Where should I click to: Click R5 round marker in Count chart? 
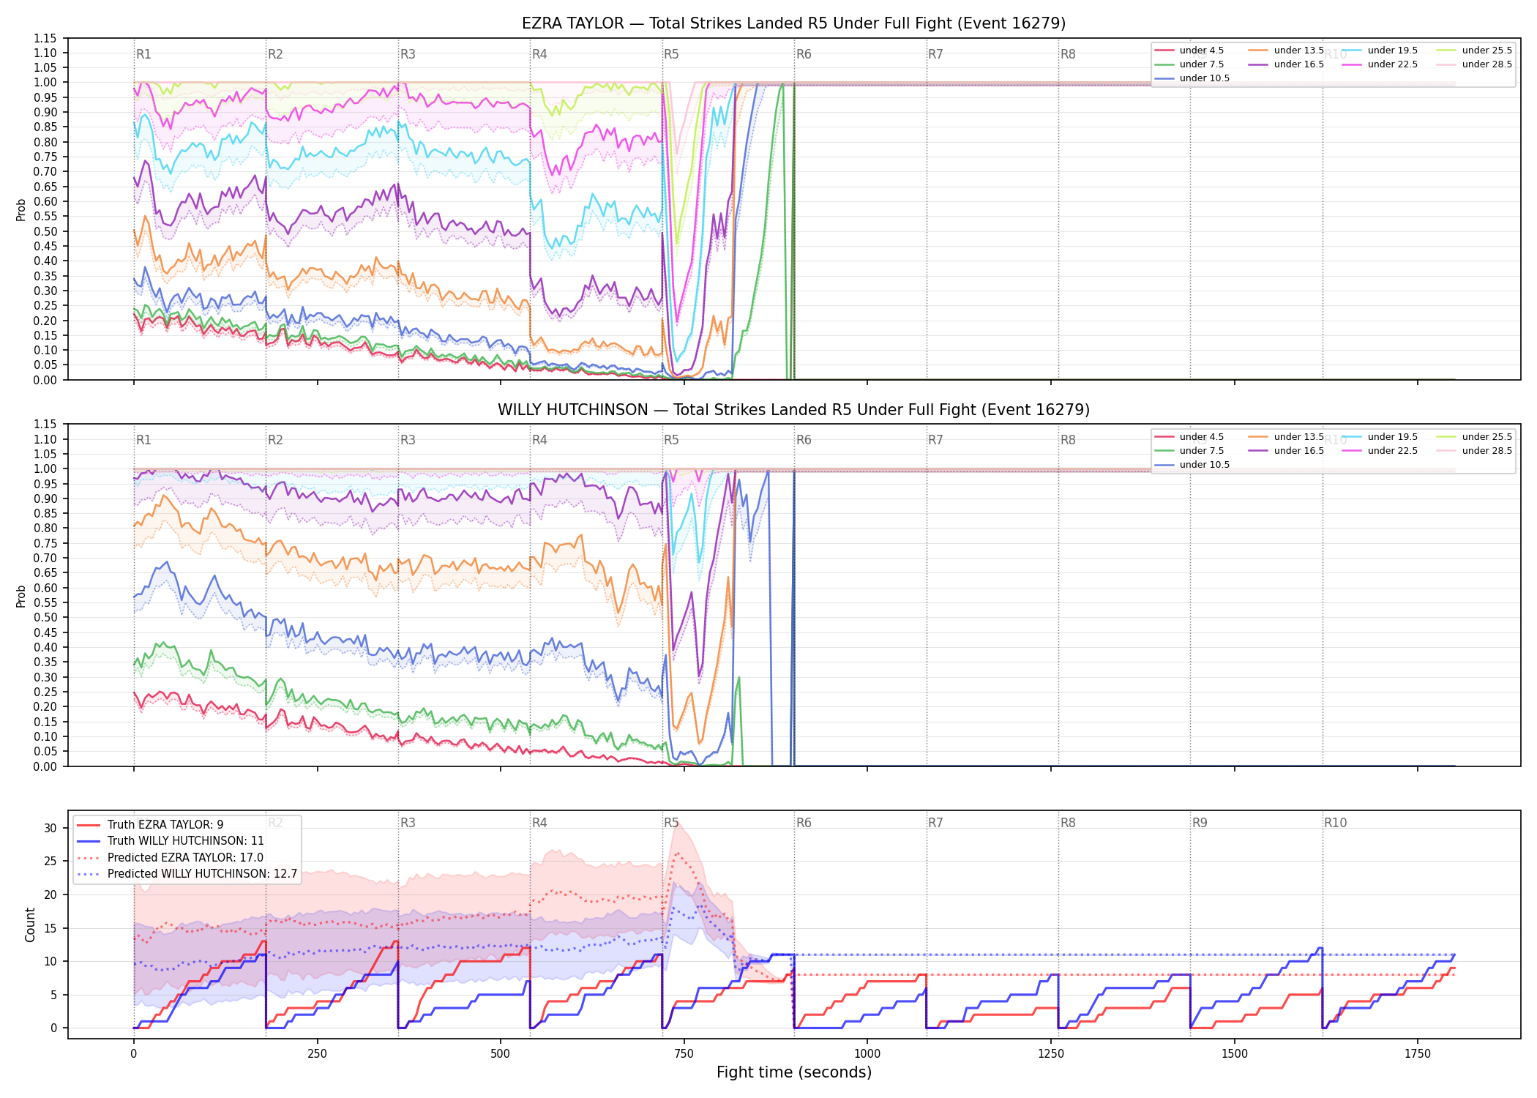671,823
